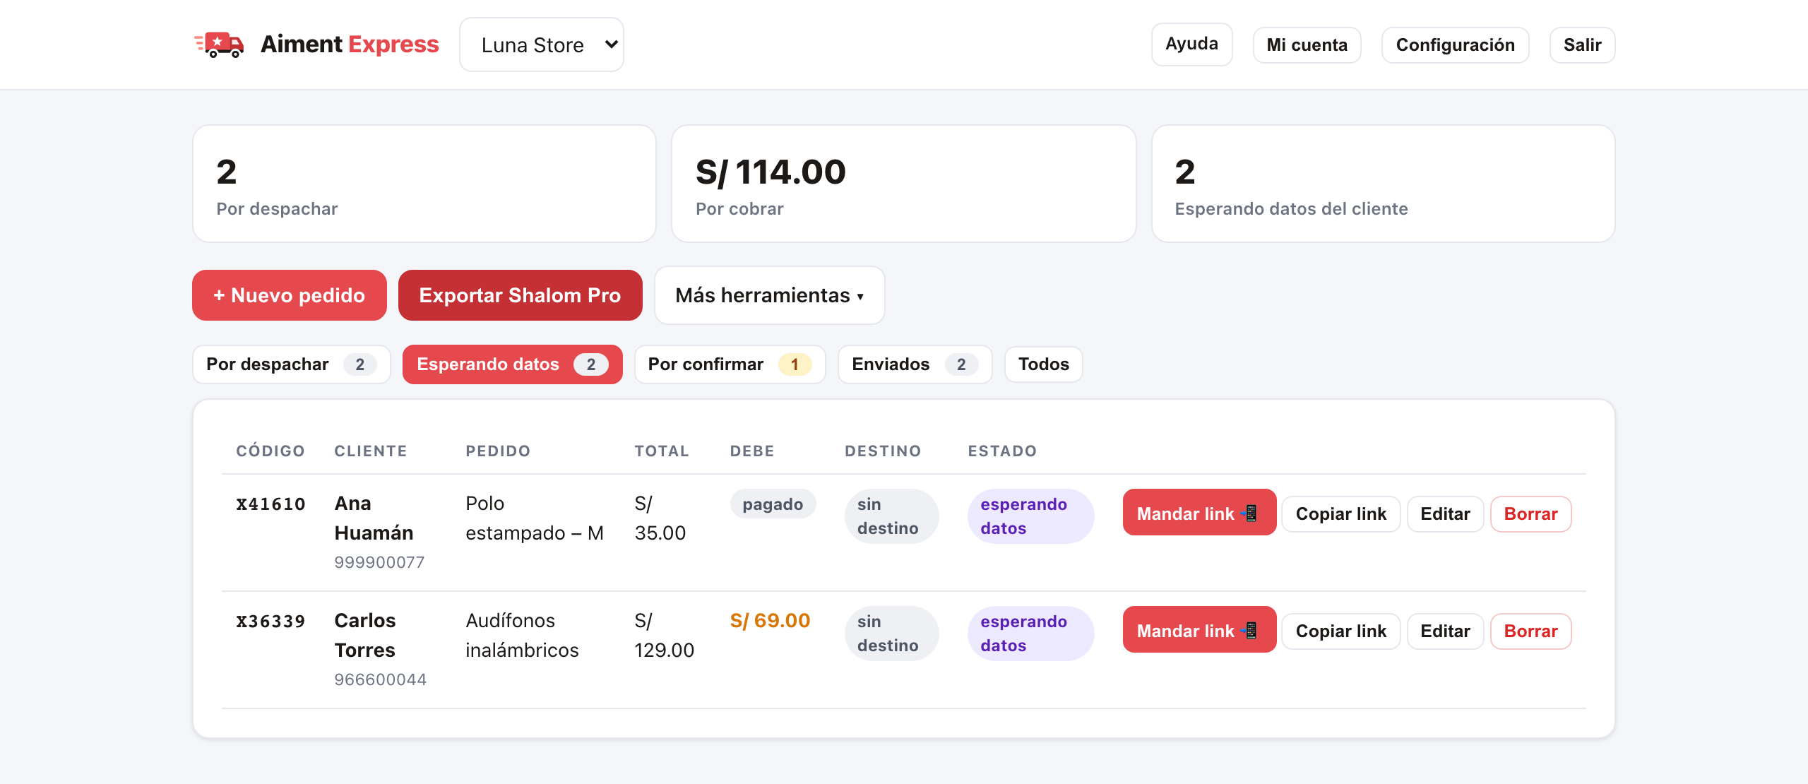Click the pagado badge
The image size is (1808, 784).
tap(773, 504)
